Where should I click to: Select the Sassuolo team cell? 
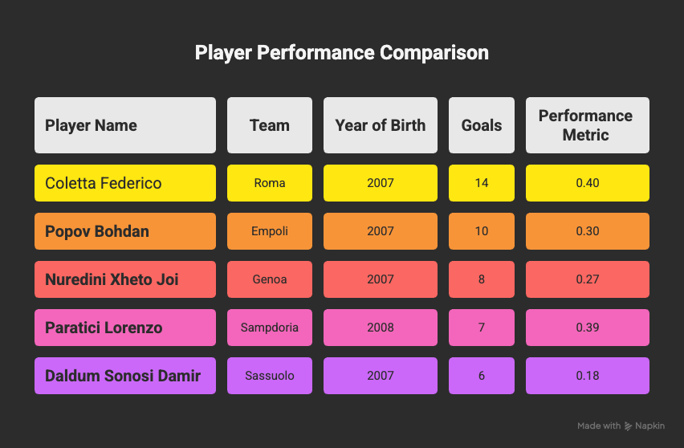270,376
